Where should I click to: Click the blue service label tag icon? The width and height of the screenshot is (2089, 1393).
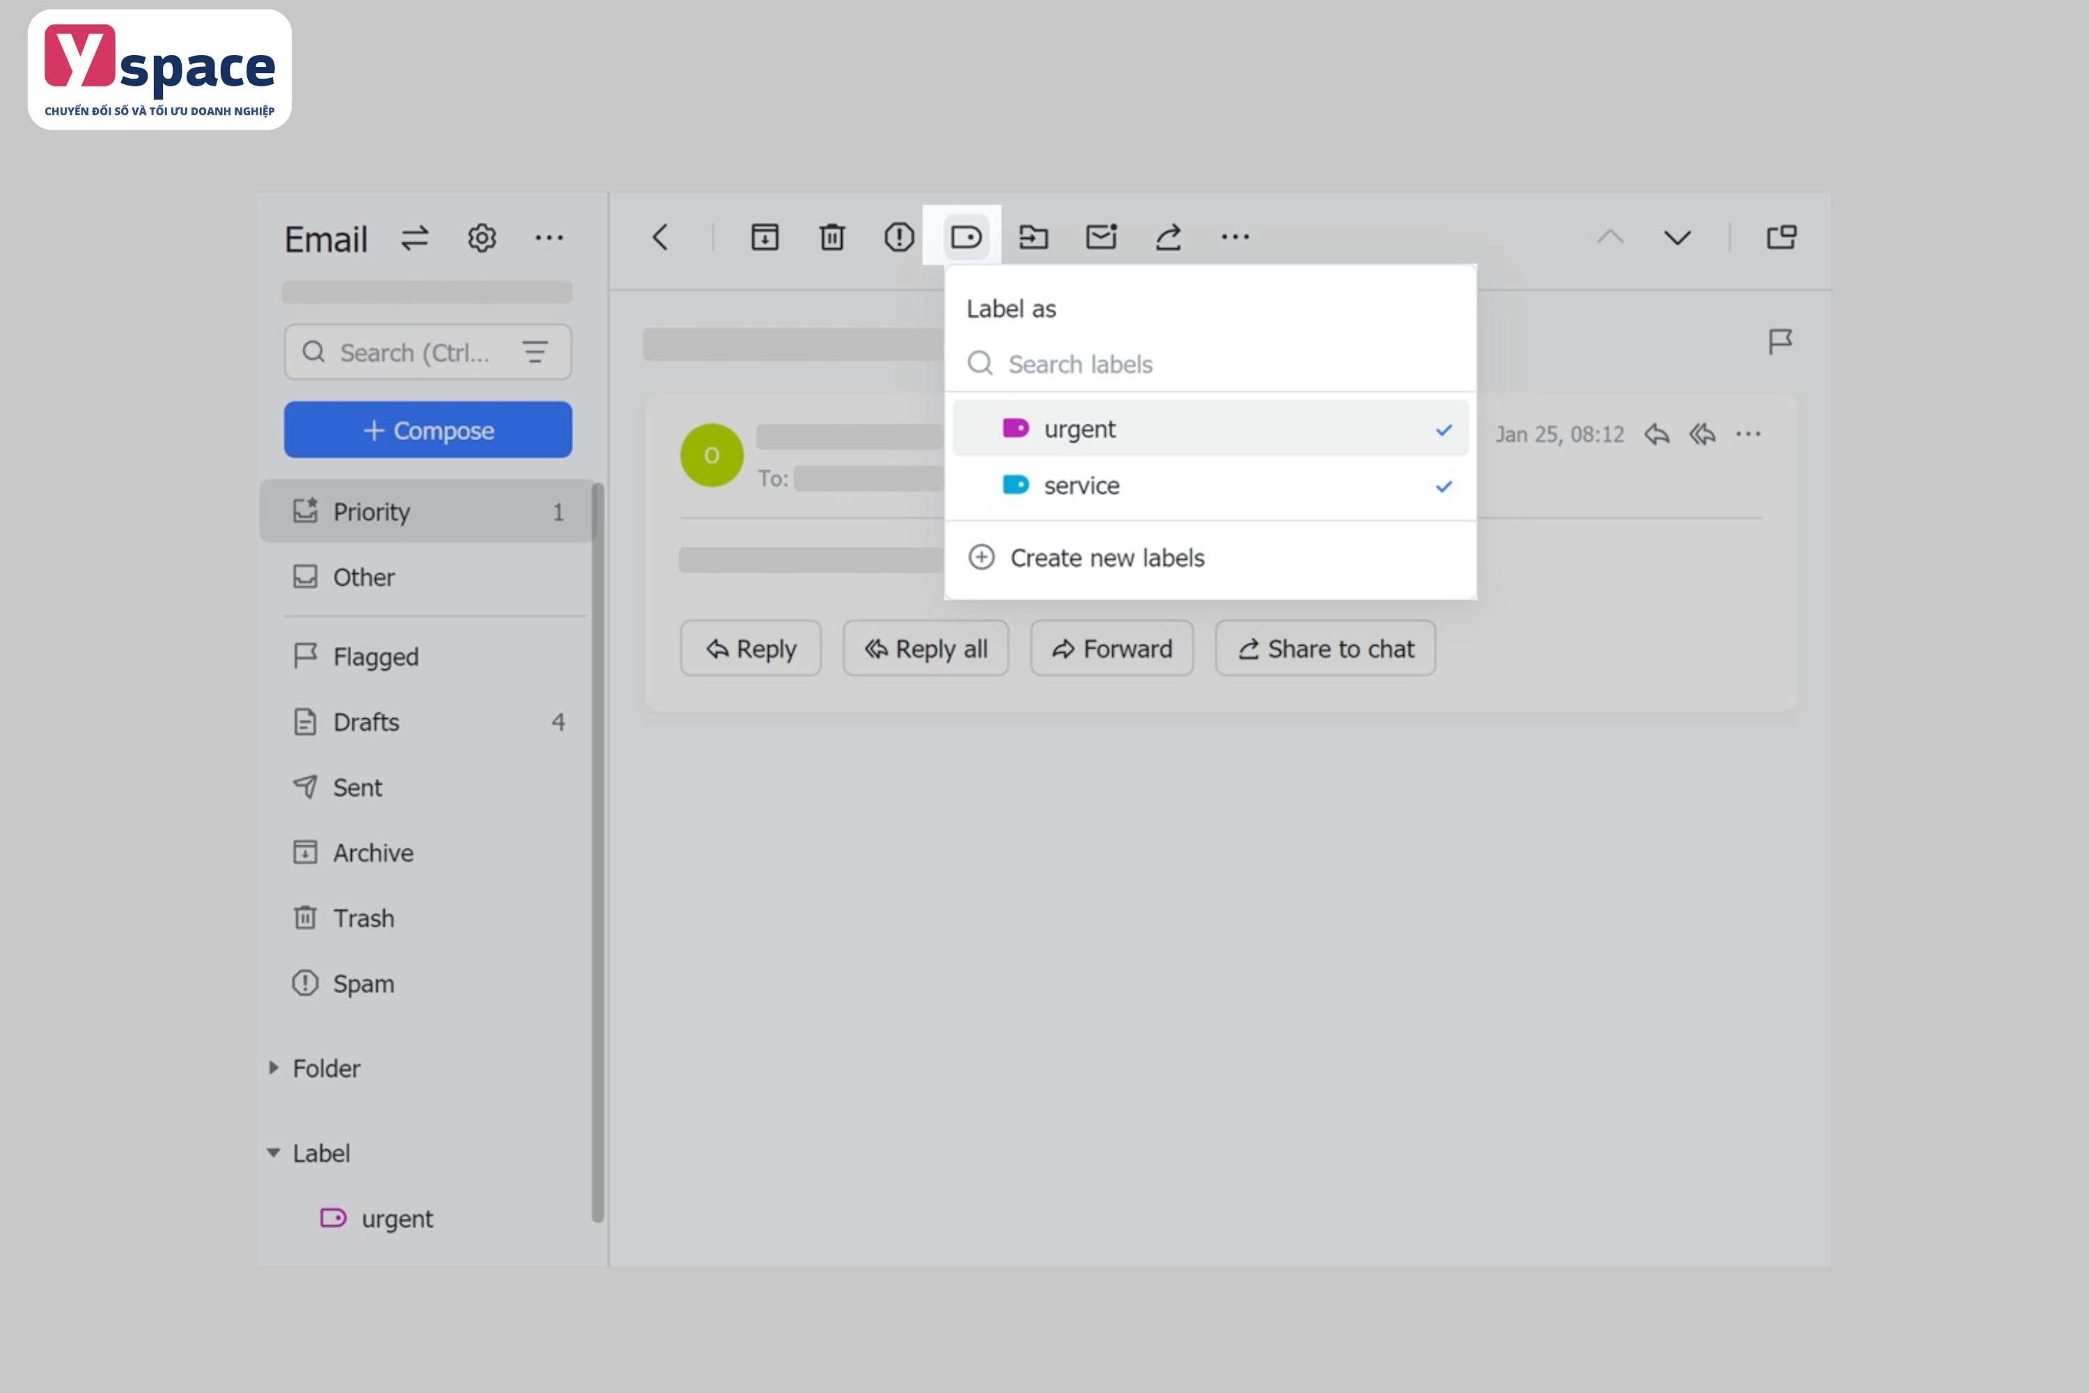(x=1015, y=485)
